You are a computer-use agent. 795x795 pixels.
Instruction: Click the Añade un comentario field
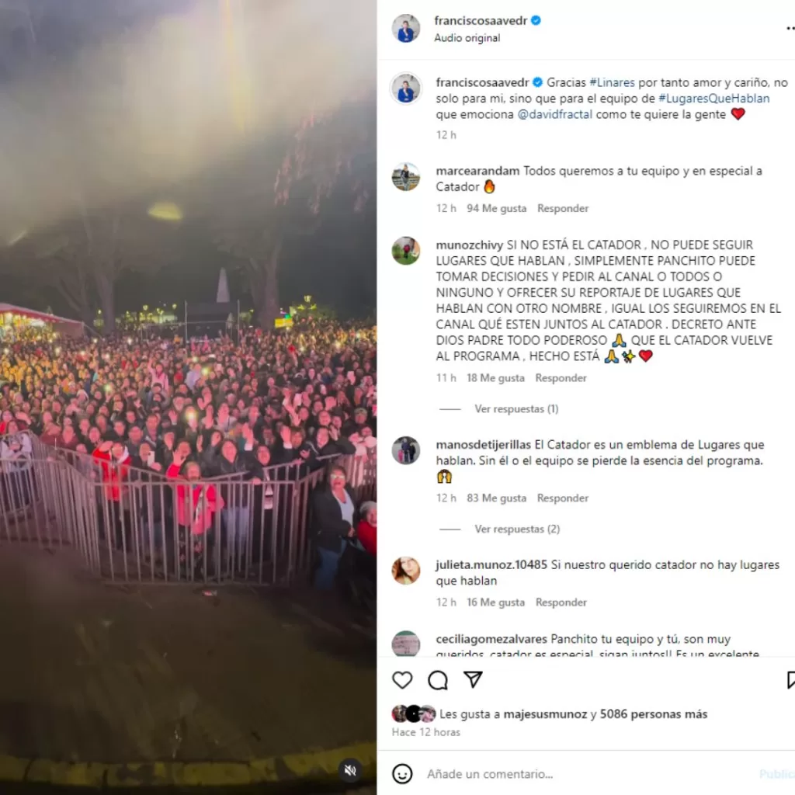tap(588, 774)
